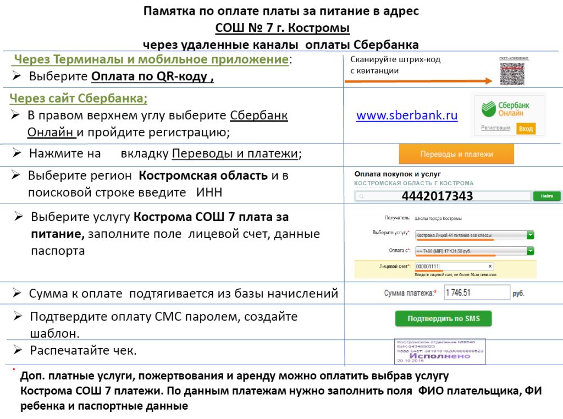The height and width of the screenshot is (419, 563).
Task: Click the heading Оплата покупок и услуг
Action: tap(398, 174)
